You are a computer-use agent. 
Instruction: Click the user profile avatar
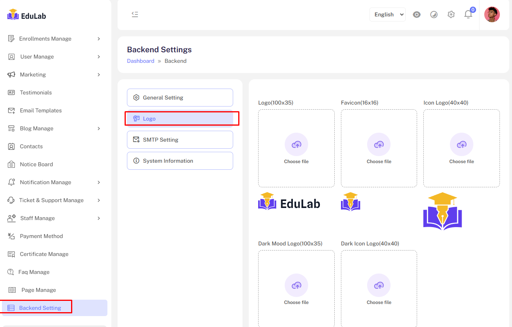pos(492,14)
